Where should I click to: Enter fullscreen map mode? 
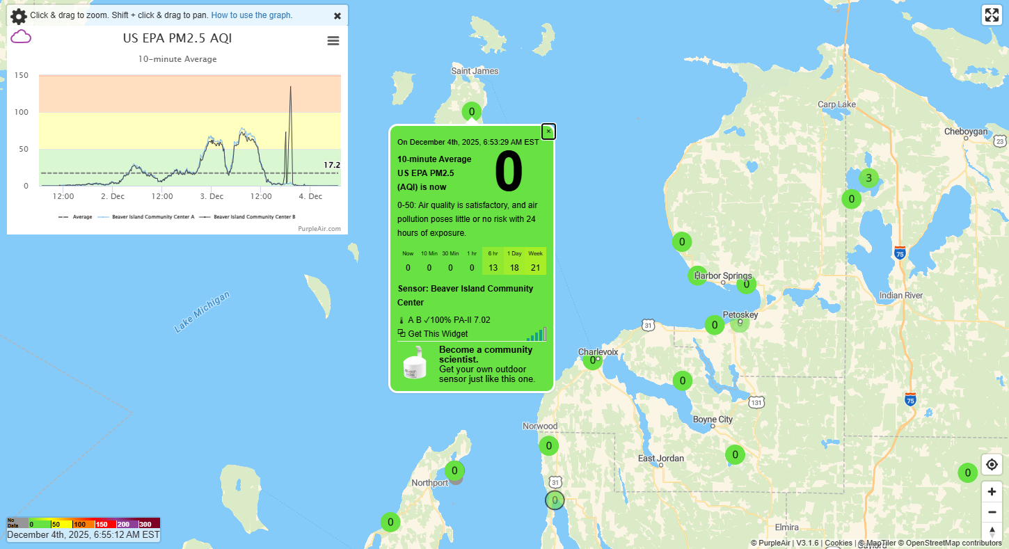point(991,15)
